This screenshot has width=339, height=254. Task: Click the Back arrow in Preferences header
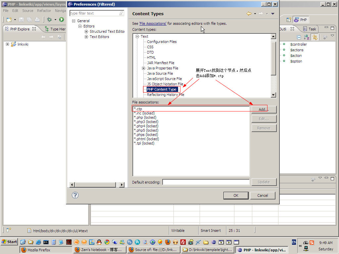[249, 14]
